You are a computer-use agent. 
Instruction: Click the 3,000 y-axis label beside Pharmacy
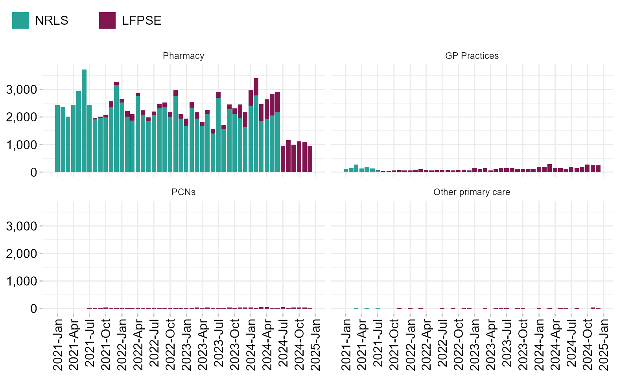(22, 90)
